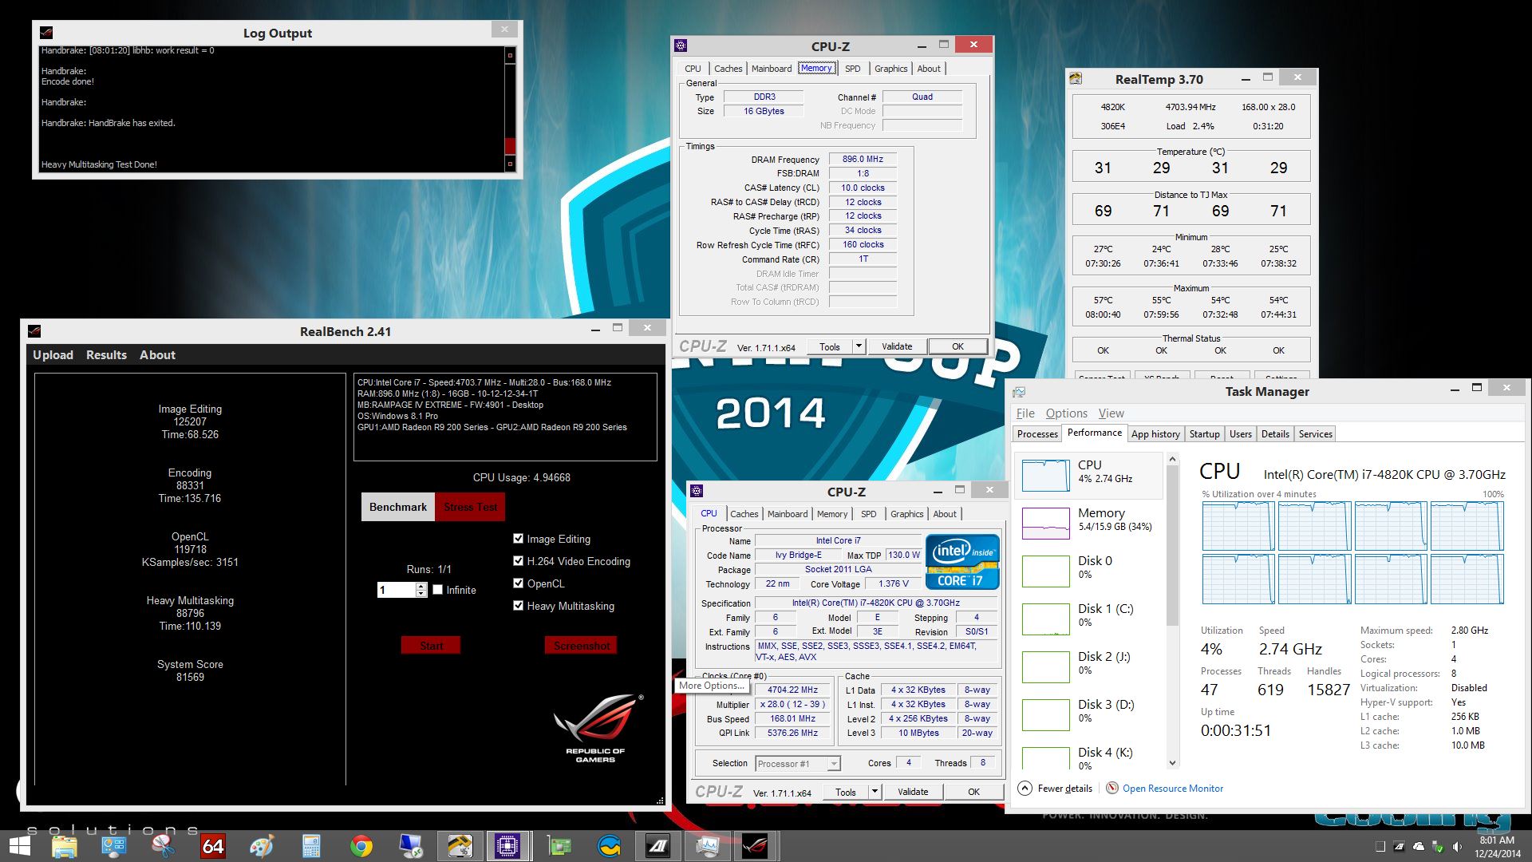Select Benchmark mode in RealBench
The width and height of the screenshot is (1532, 862).
point(398,507)
